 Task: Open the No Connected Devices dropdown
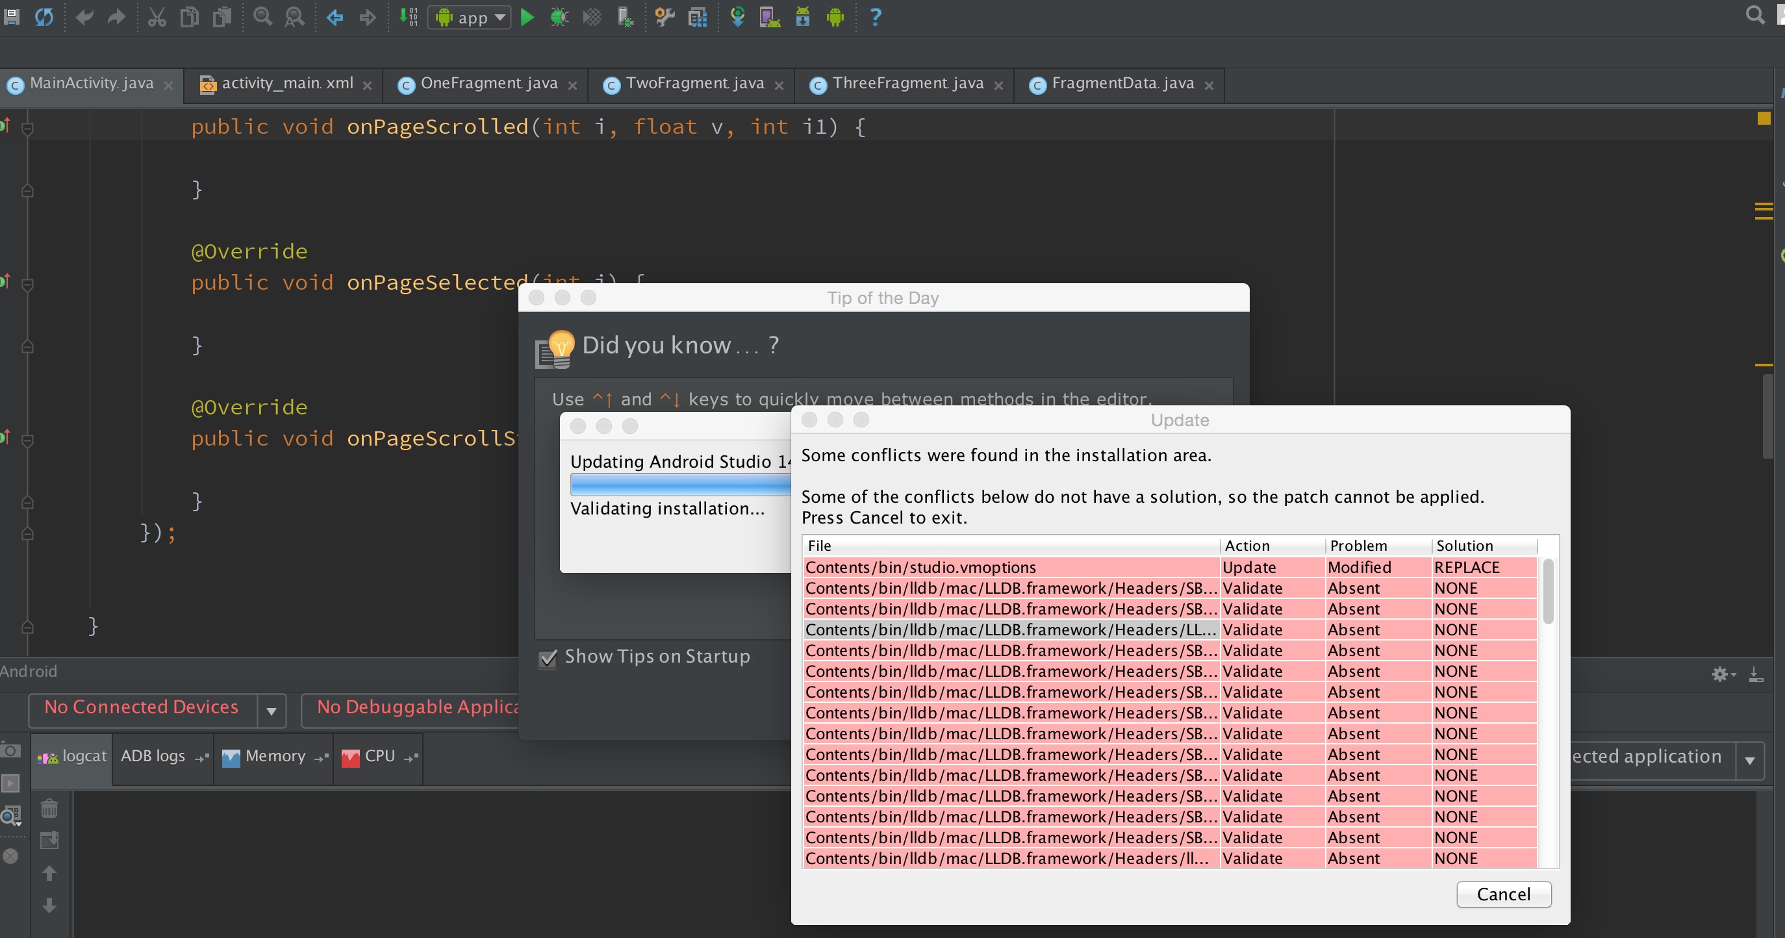[157, 710]
